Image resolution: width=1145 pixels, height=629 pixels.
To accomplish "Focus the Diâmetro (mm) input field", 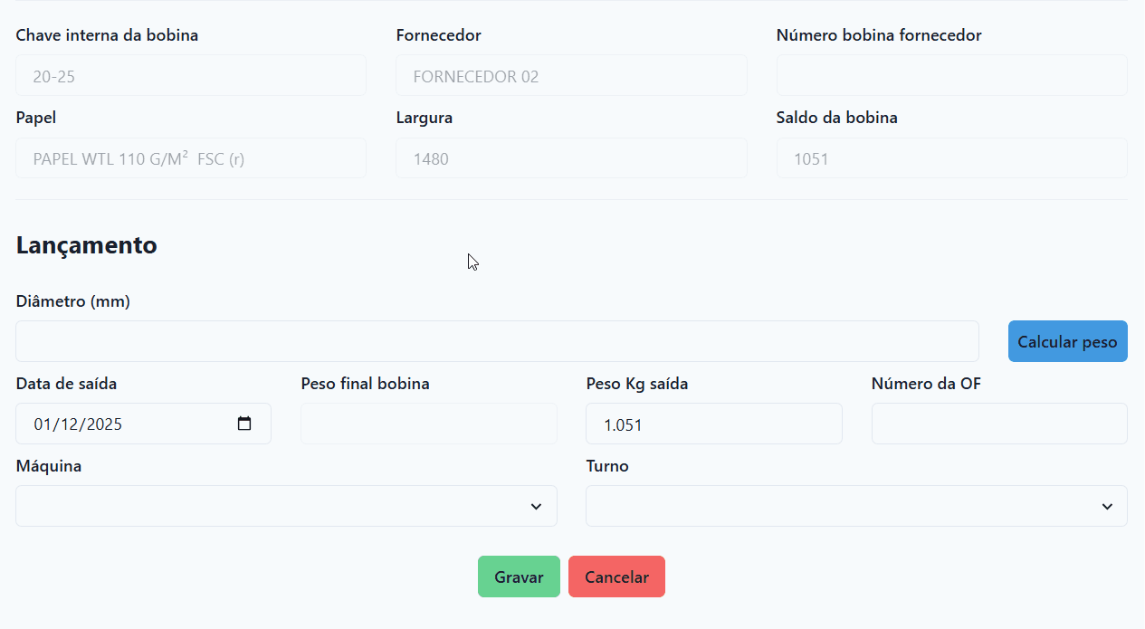I will point(497,341).
